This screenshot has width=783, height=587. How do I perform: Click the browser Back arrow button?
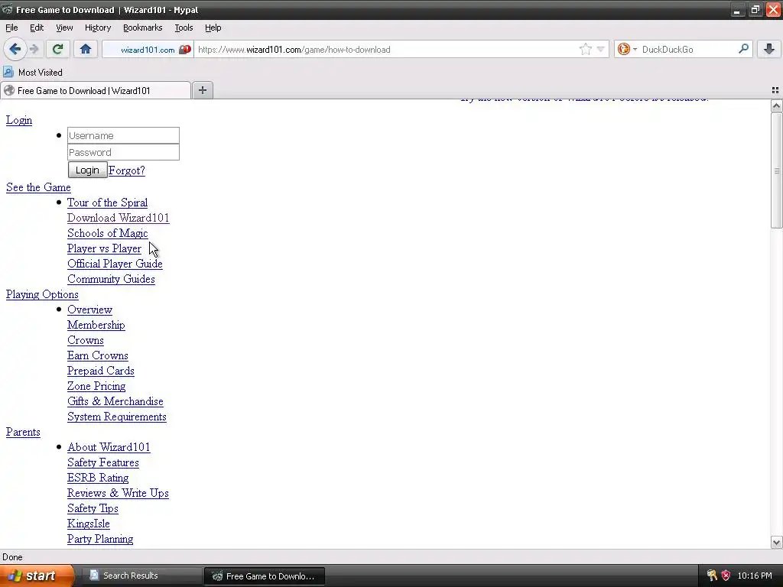click(x=15, y=49)
